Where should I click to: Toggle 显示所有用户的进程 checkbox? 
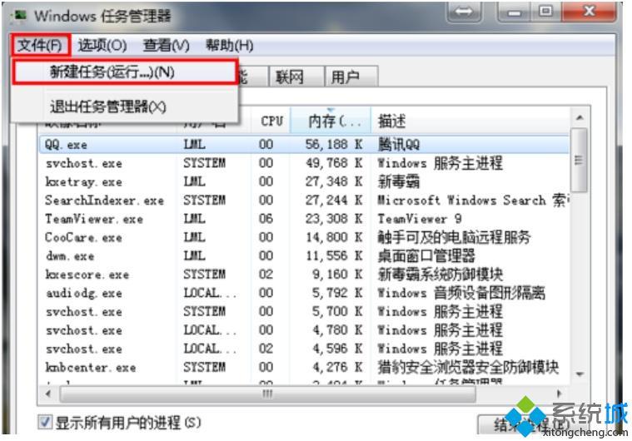click(45, 423)
